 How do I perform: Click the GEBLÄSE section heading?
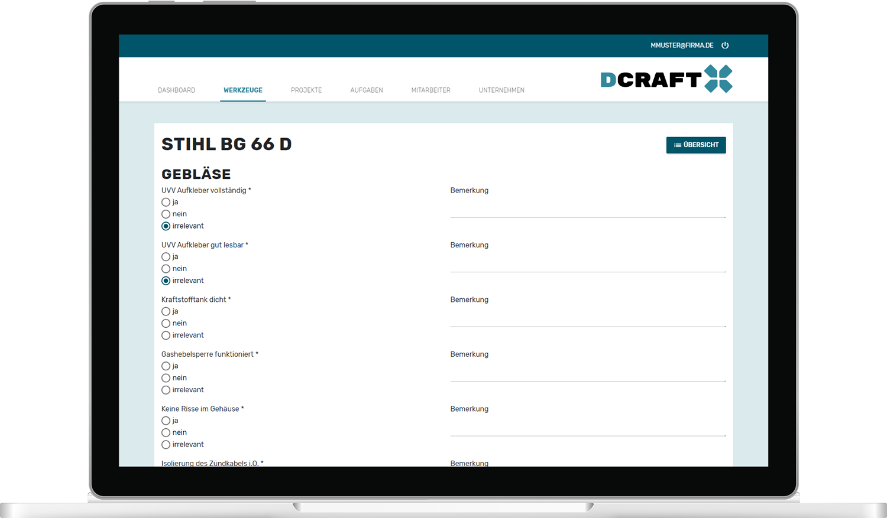[196, 174]
